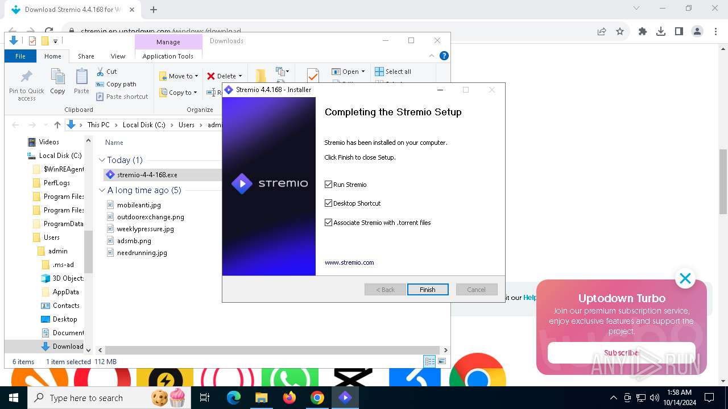This screenshot has height=409, width=728.
Task: Switch to details view icon
Action: pyautogui.click(x=430, y=361)
